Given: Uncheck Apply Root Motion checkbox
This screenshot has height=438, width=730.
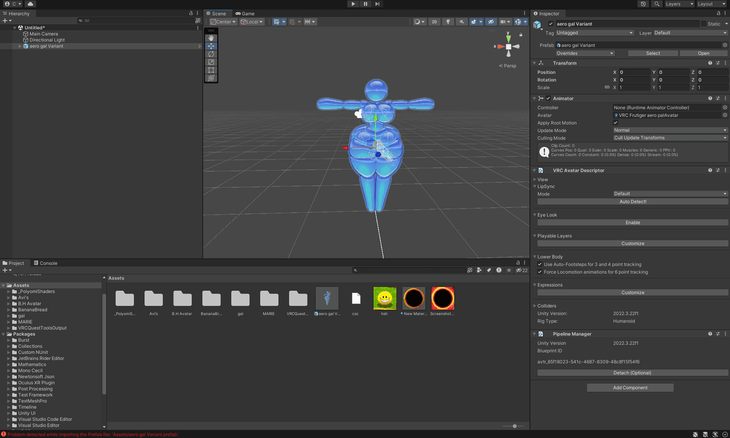Looking at the screenshot, I should pos(615,123).
